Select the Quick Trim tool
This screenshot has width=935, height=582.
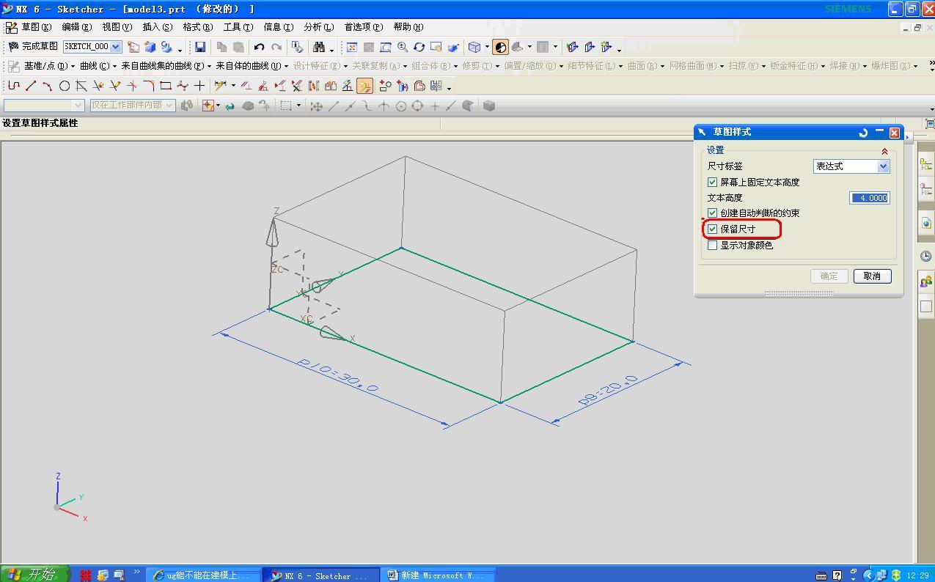pyautogui.click(x=98, y=86)
